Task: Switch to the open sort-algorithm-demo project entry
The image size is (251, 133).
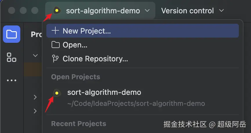Action: pos(104,93)
